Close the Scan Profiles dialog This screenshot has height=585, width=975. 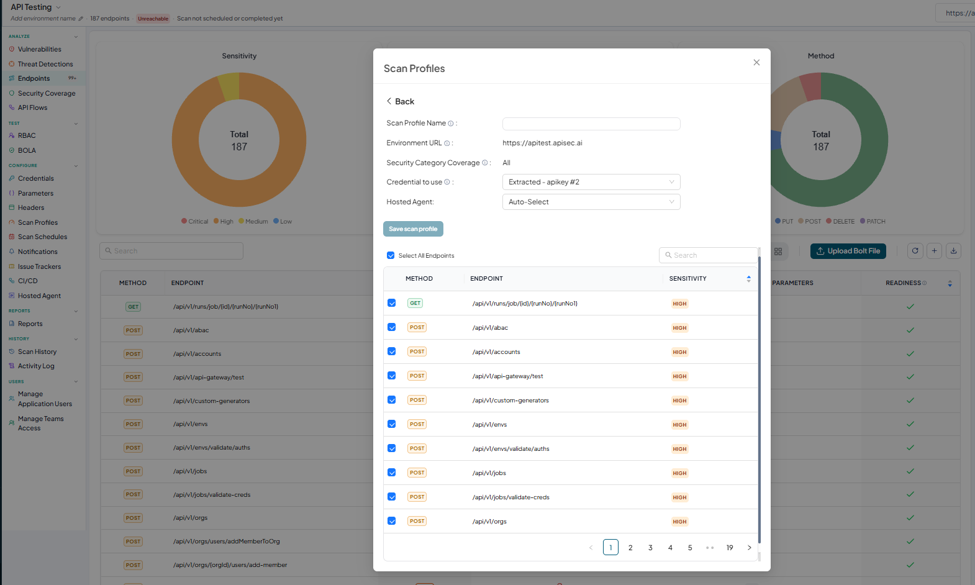[x=756, y=63]
